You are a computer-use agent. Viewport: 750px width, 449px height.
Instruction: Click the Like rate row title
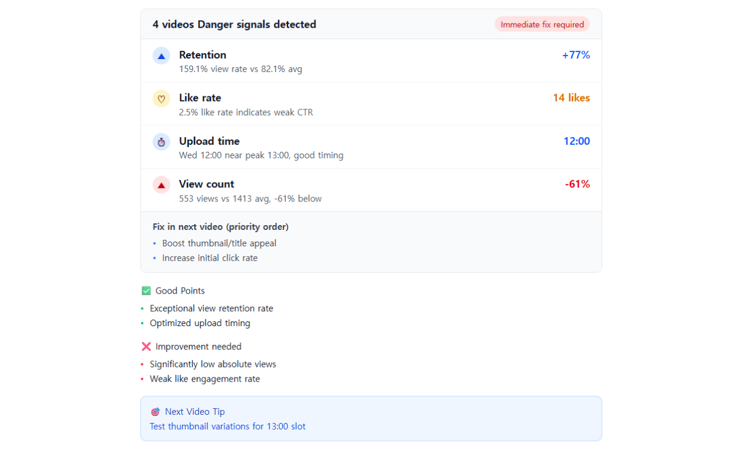[200, 98]
